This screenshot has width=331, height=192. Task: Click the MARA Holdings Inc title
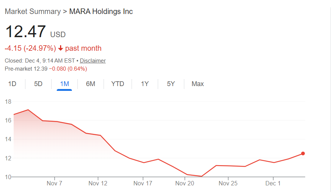(x=101, y=11)
